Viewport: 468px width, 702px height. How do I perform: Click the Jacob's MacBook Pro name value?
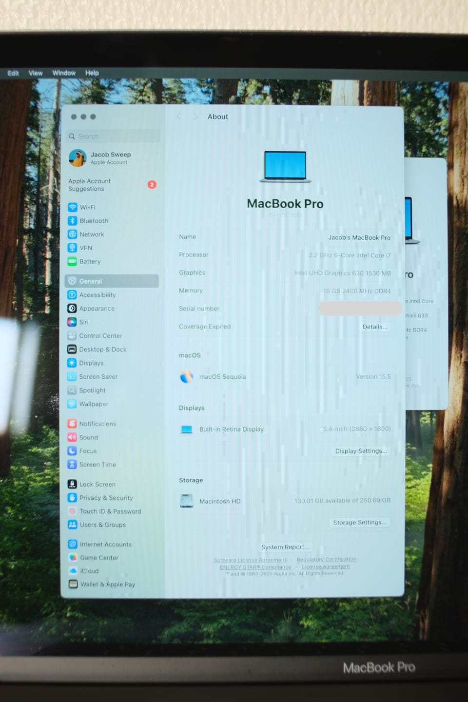pyautogui.click(x=359, y=238)
